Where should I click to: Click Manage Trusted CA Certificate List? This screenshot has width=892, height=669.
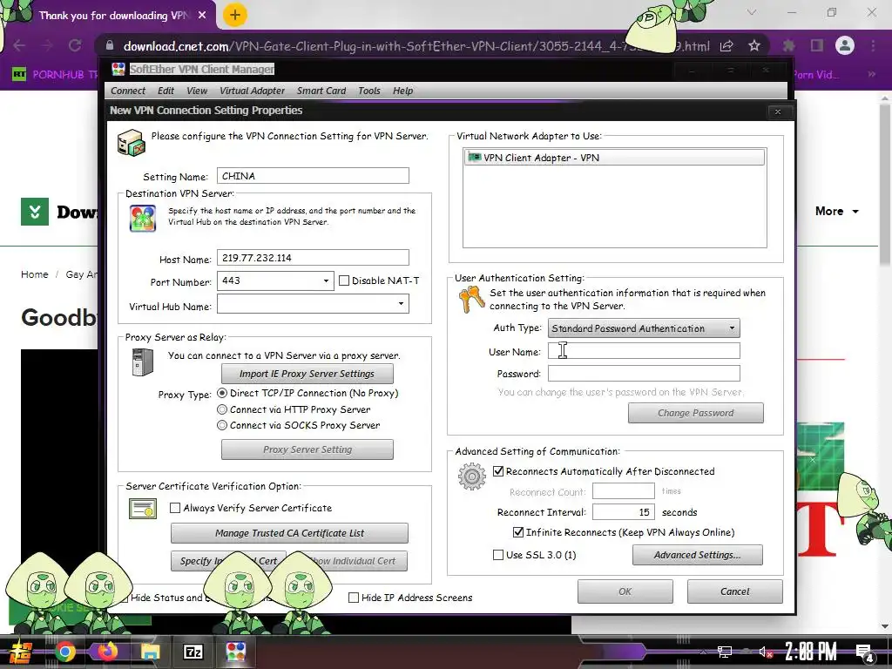[x=289, y=533]
